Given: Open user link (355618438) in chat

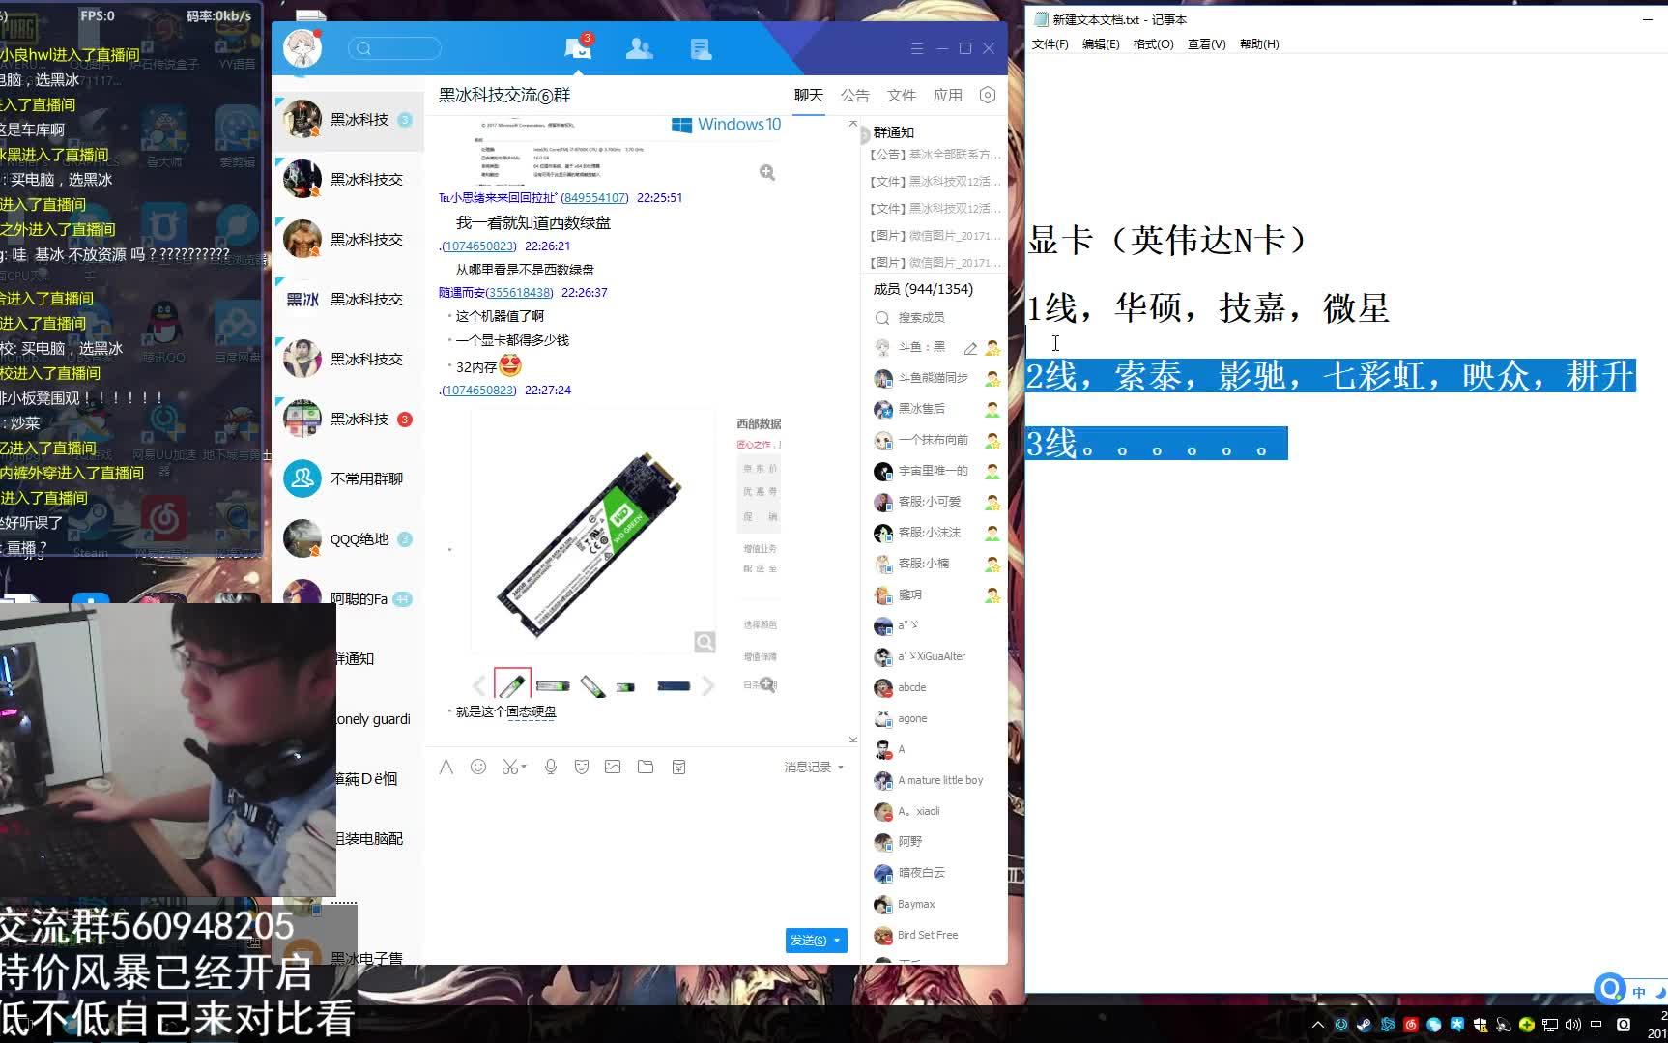Looking at the screenshot, I should click(x=520, y=292).
